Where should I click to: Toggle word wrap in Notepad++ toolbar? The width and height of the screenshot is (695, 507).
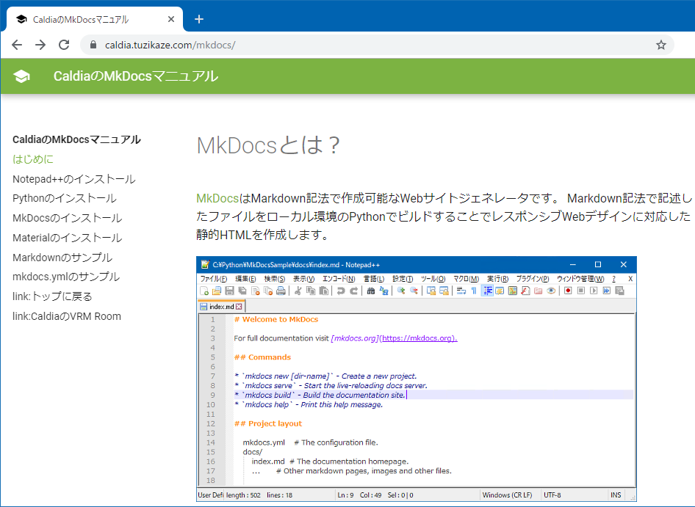click(x=461, y=291)
